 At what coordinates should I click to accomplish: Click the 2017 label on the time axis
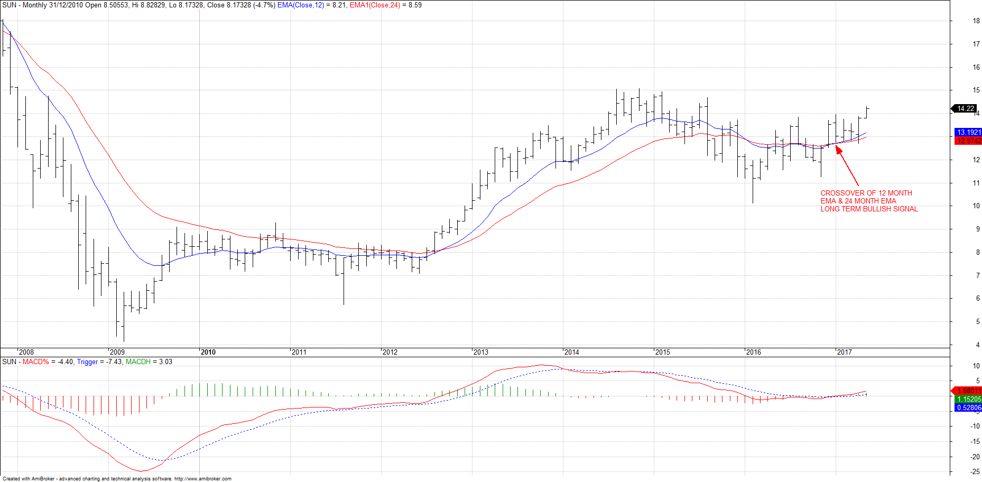tap(844, 352)
